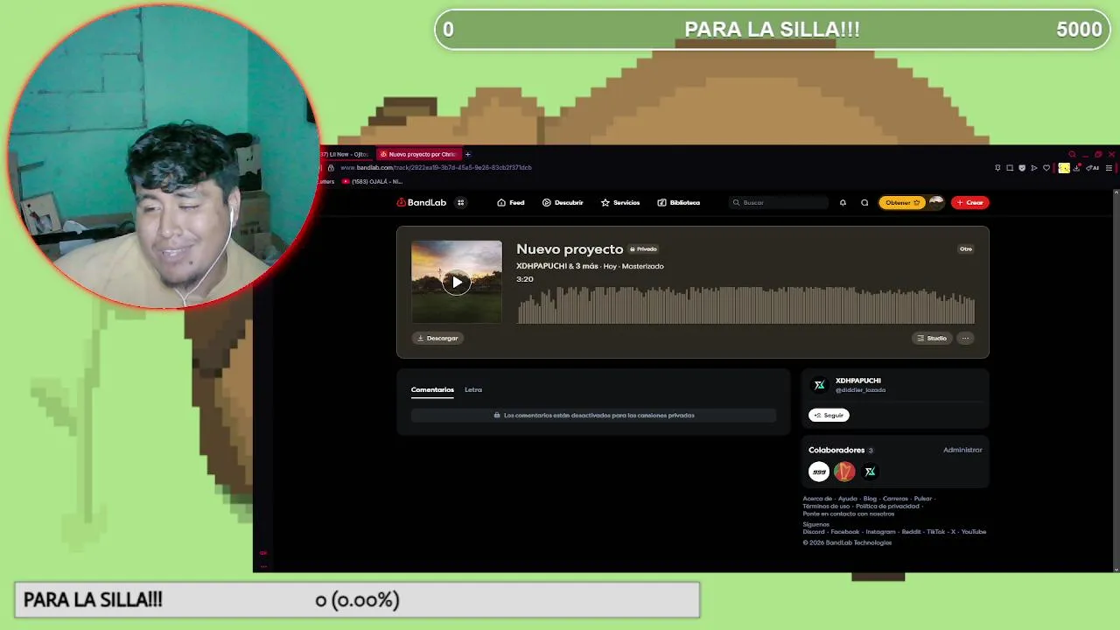Open a new browser tab with plus
1120x630 pixels.
tap(467, 154)
